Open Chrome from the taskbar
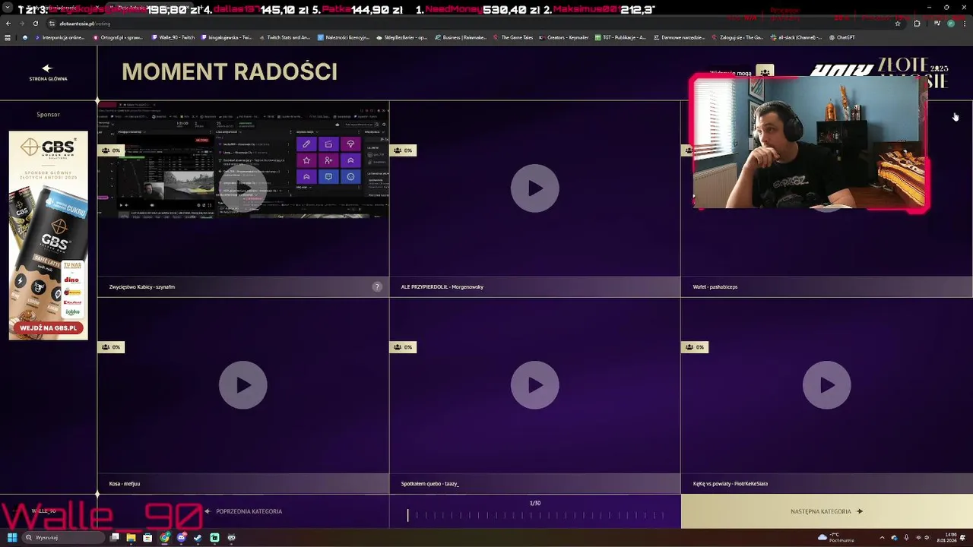The height and width of the screenshot is (547, 973). [164, 538]
